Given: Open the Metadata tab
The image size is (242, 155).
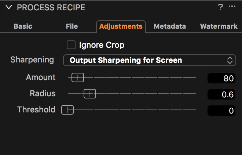Looking at the screenshot, I should (170, 26).
